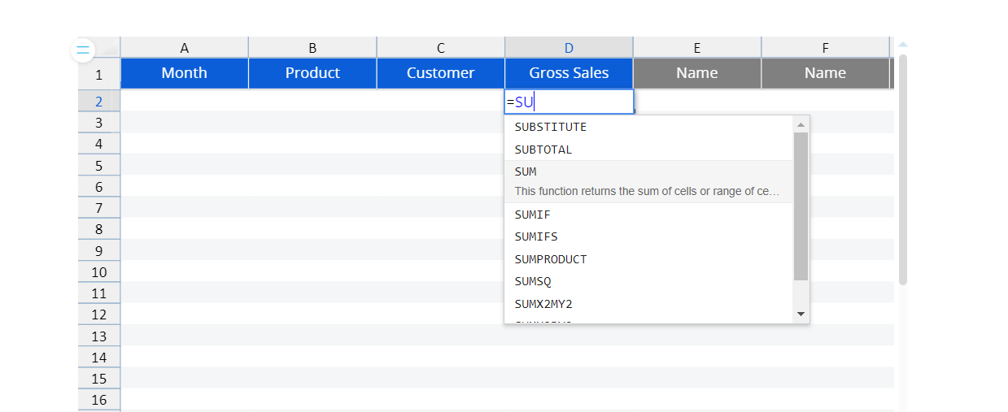The image size is (1008, 412).
Task: Select column E header
Action: click(697, 48)
